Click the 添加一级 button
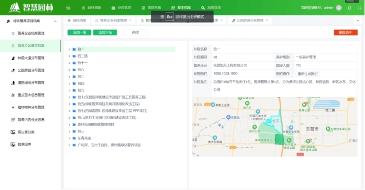This screenshot has height=190, width=365. [79, 33]
